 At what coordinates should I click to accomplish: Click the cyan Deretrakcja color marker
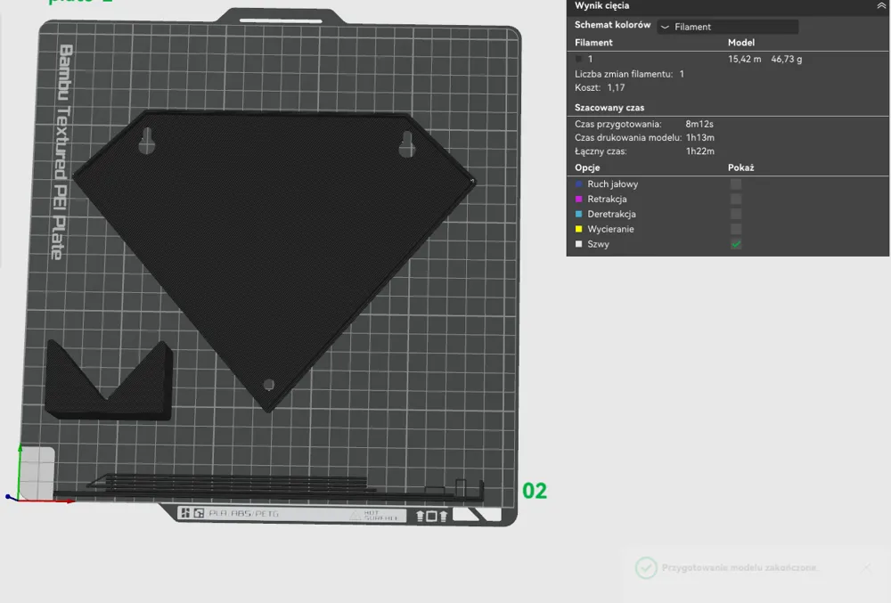coord(579,215)
